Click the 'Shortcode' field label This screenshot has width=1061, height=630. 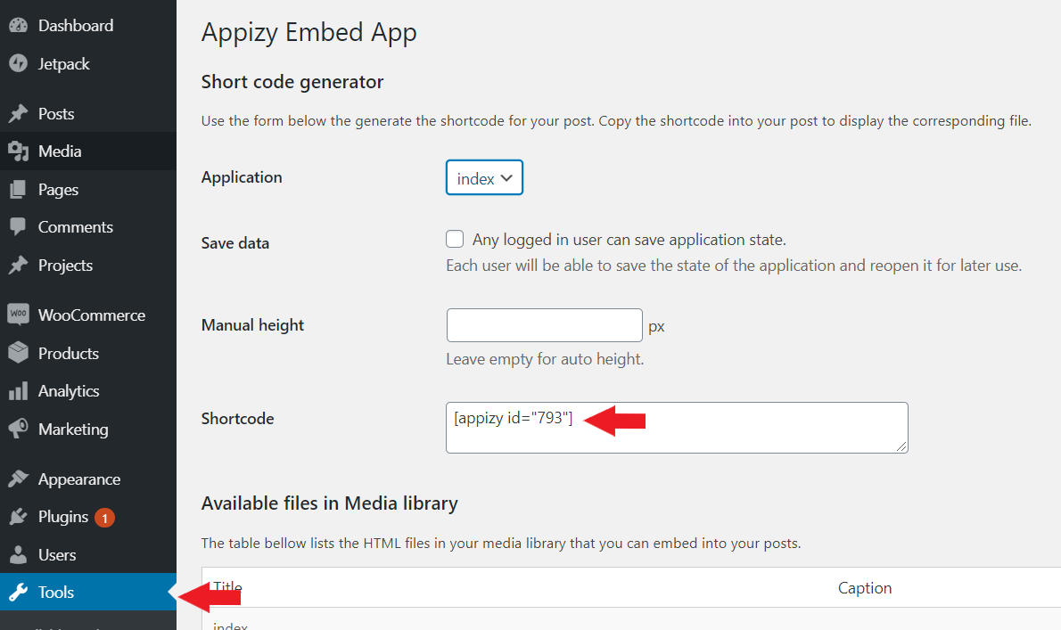point(237,419)
